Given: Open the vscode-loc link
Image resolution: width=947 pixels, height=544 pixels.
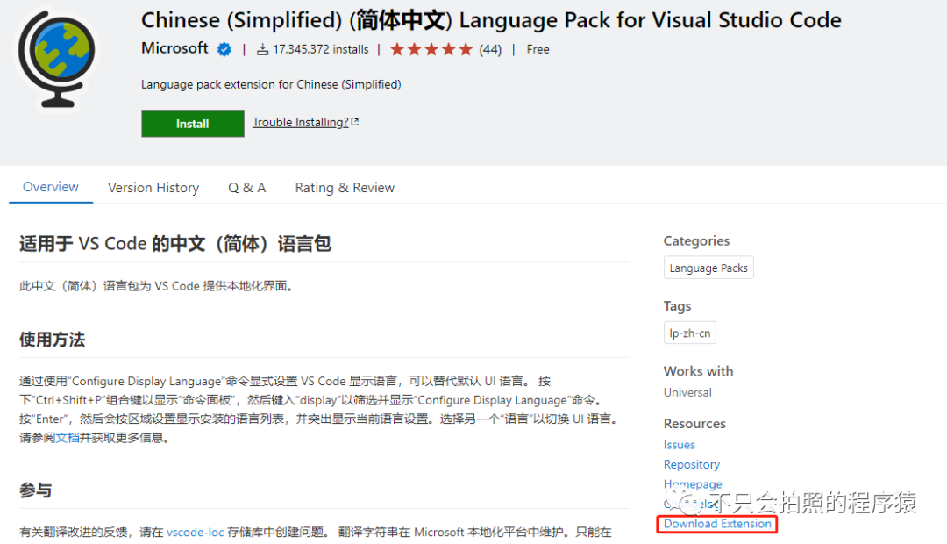Looking at the screenshot, I should tap(195, 532).
